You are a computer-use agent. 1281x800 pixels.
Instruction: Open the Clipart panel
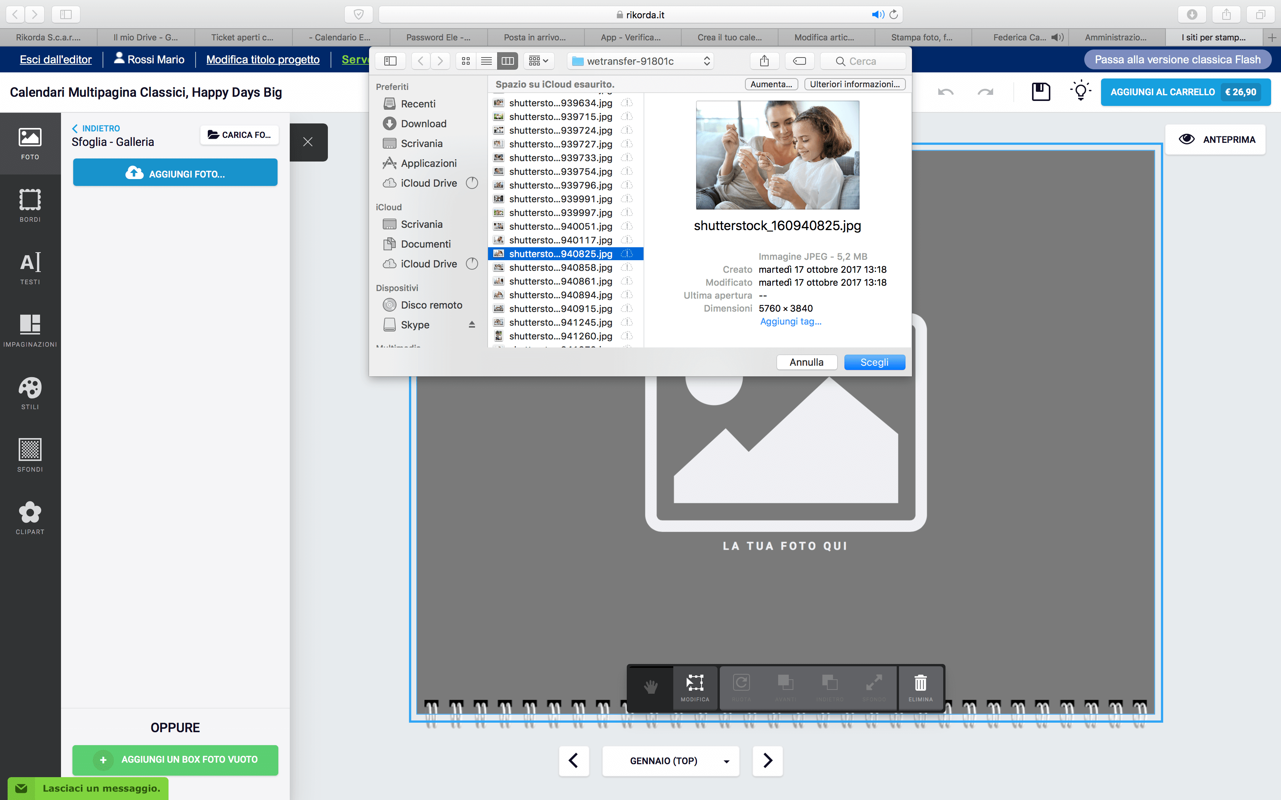[30, 517]
